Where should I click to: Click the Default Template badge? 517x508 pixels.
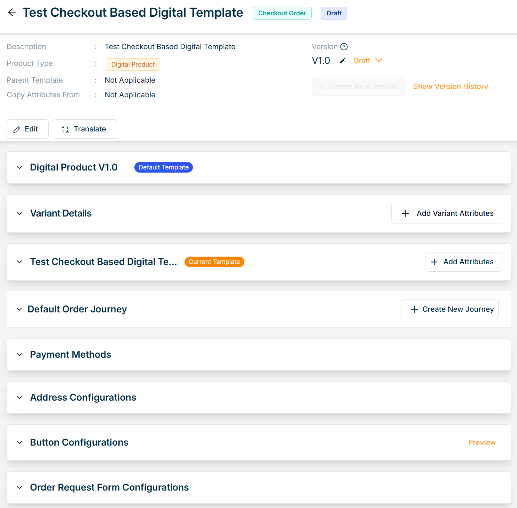coord(163,167)
